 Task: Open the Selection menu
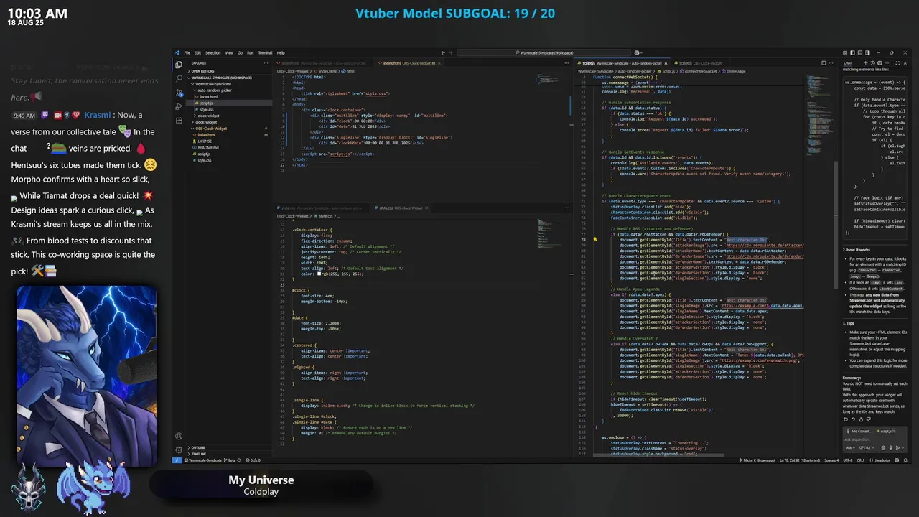(213, 52)
